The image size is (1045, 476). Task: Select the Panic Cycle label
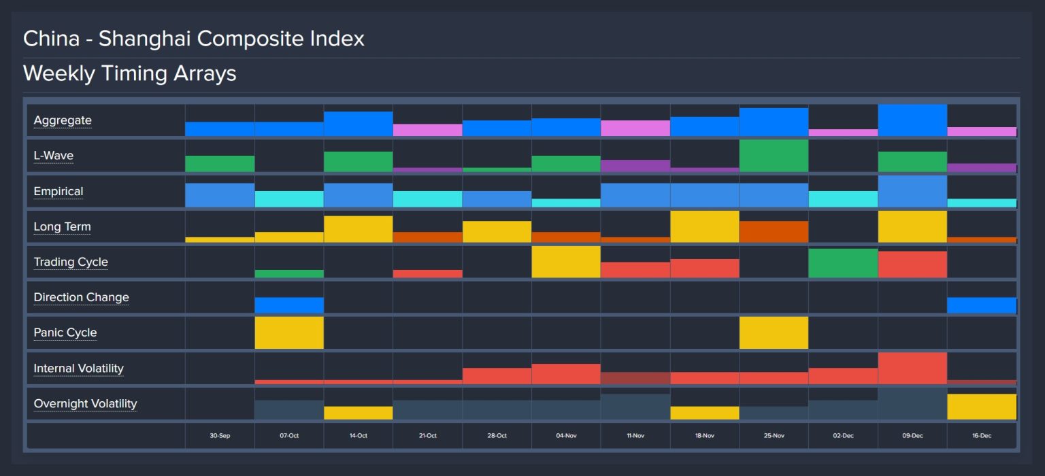[65, 333]
